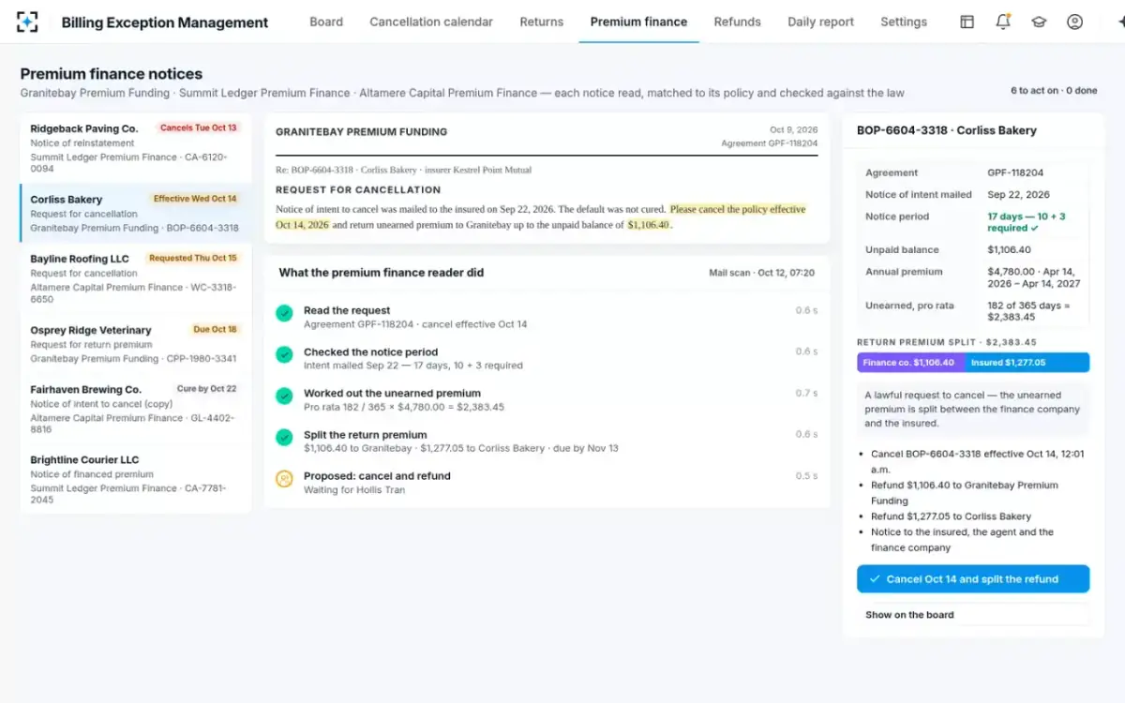The width and height of the screenshot is (1125, 703).
Task: Click the 'Split the return premium' step
Action: pyautogui.click(x=547, y=441)
